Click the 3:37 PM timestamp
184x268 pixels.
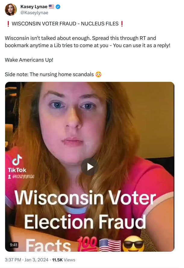click(13, 260)
